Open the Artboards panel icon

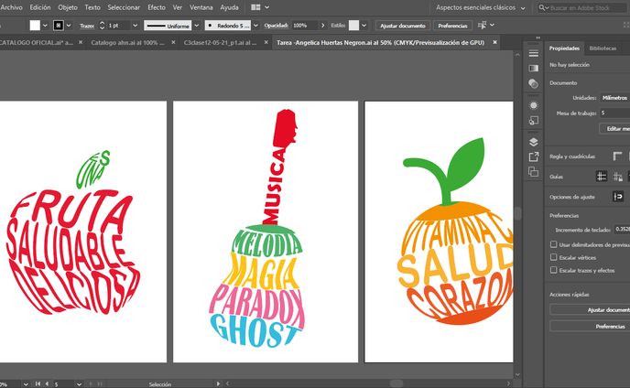pos(533,171)
